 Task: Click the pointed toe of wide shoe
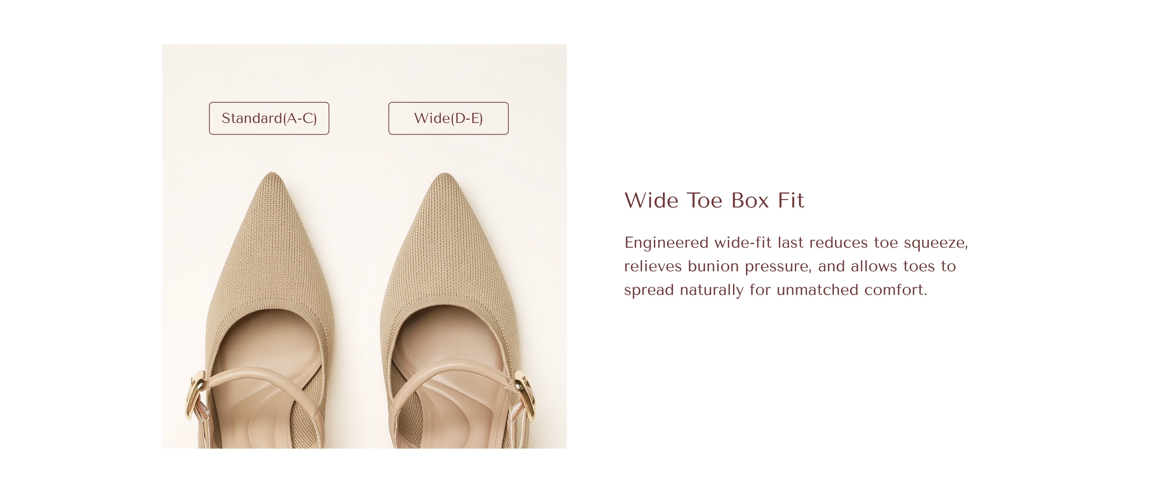445,181
